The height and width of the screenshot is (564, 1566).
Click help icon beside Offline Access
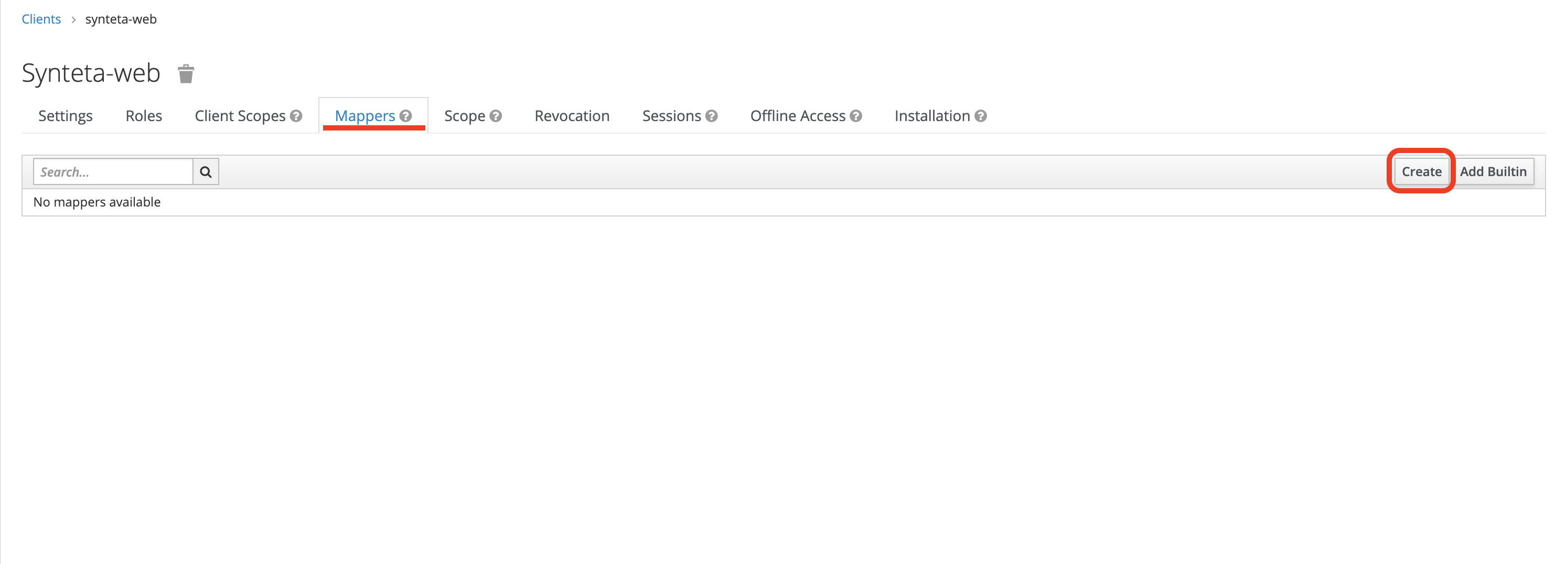pyautogui.click(x=856, y=116)
